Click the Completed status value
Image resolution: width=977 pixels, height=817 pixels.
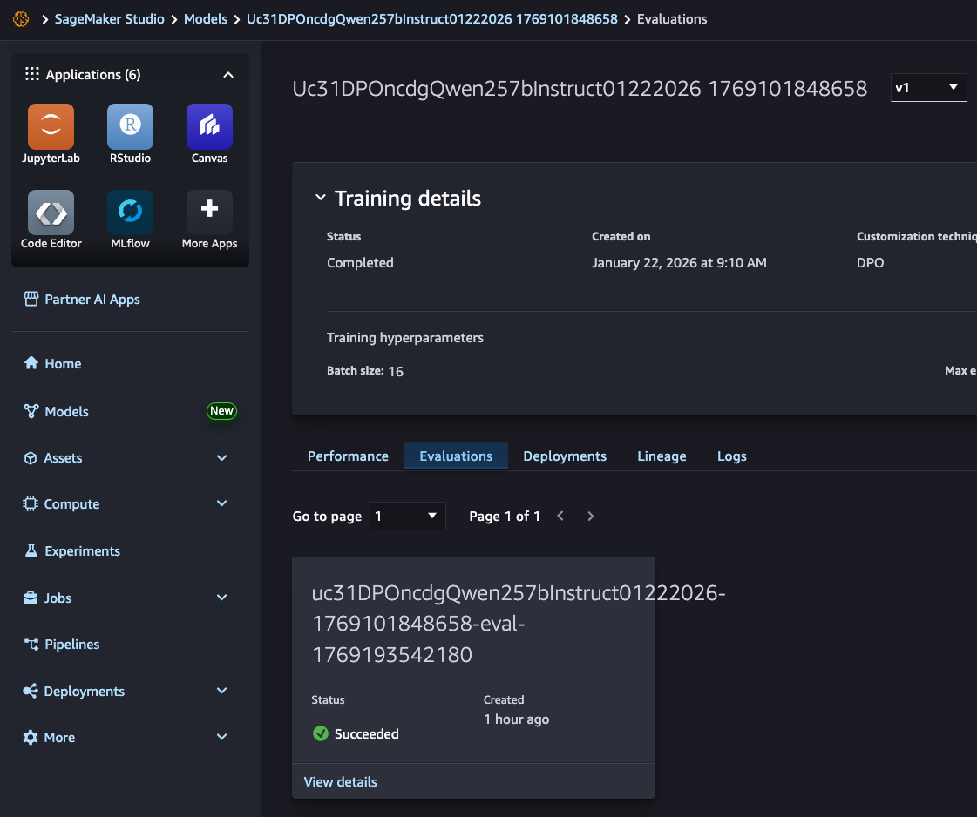pos(360,263)
